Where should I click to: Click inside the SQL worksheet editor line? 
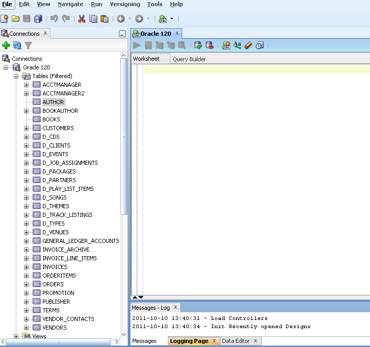point(255,69)
